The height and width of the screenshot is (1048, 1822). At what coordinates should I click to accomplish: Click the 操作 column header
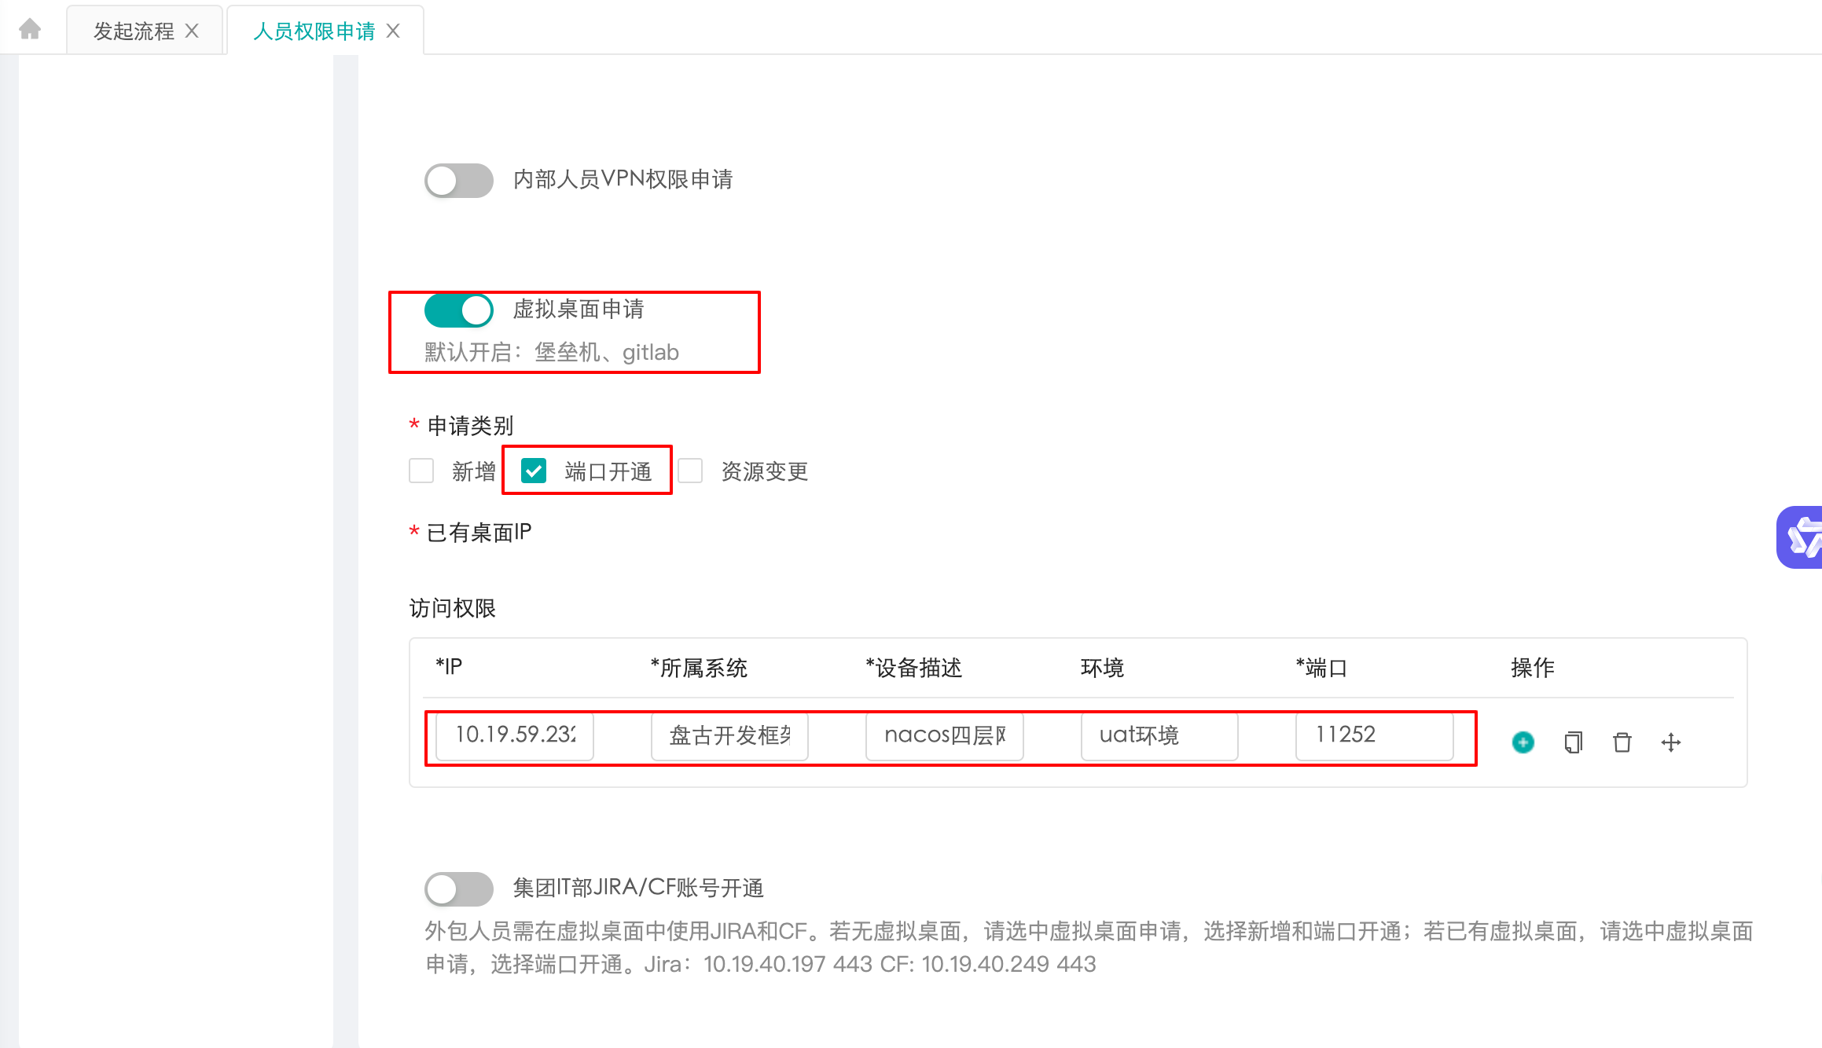[1533, 668]
